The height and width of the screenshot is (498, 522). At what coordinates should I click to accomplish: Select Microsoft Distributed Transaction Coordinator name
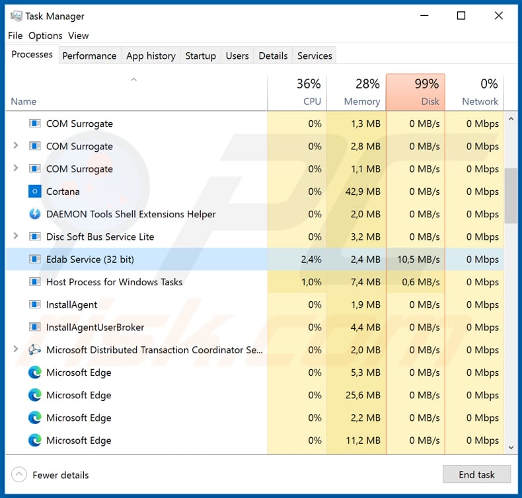(x=155, y=350)
